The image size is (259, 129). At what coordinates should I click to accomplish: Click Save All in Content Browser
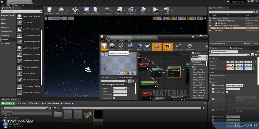pyautogui.click(x=34, y=103)
